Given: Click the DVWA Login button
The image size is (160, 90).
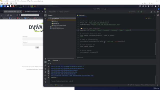Looking at the screenshot, I should [x=37, y=47].
